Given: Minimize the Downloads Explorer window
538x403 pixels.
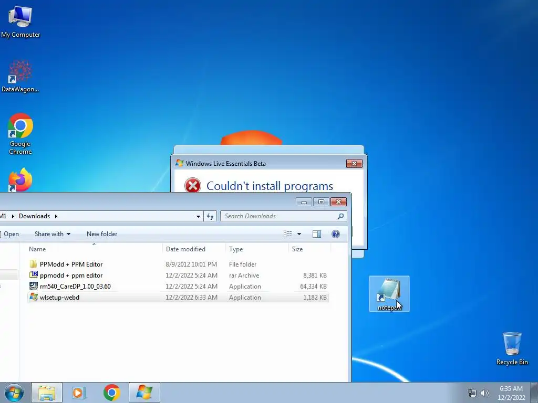Looking at the screenshot, I should 304,202.
